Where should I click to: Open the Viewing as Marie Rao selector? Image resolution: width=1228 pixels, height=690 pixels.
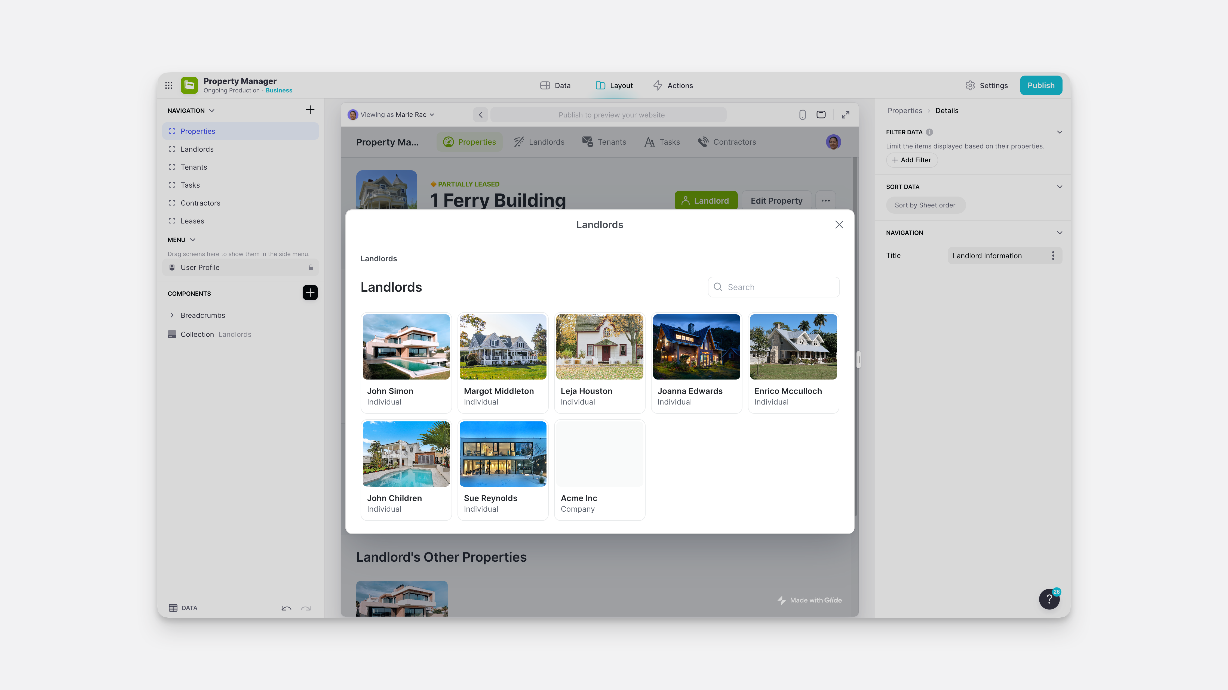pos(391,115)
